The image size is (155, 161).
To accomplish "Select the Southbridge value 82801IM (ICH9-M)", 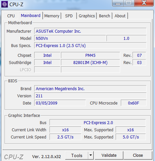I will pyautogui.click(x=91, y=62).
